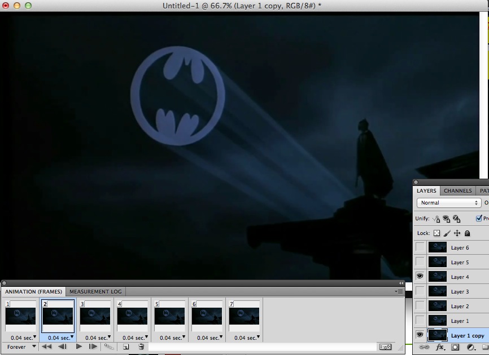Viewport: 489px width, 355px height.
Task: Open the layer styles fx icon
Action: point(440,347)
